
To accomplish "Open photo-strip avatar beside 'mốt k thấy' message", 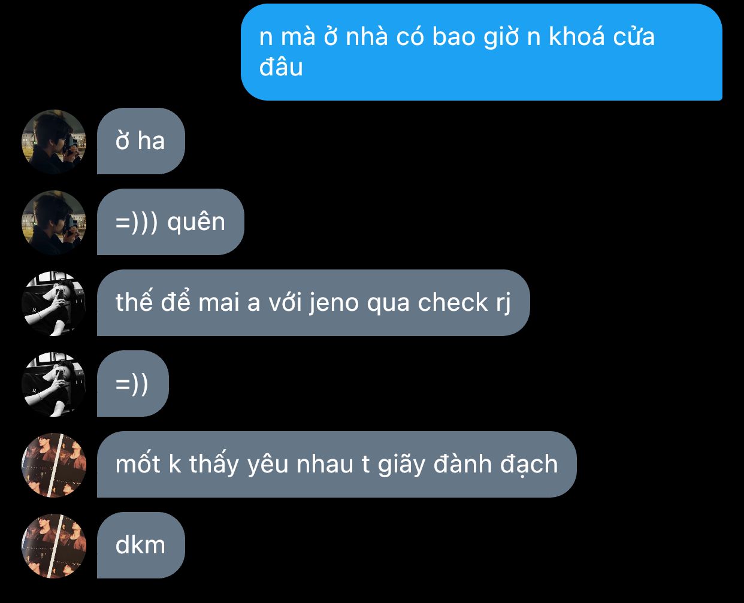I will pos(54,465).
